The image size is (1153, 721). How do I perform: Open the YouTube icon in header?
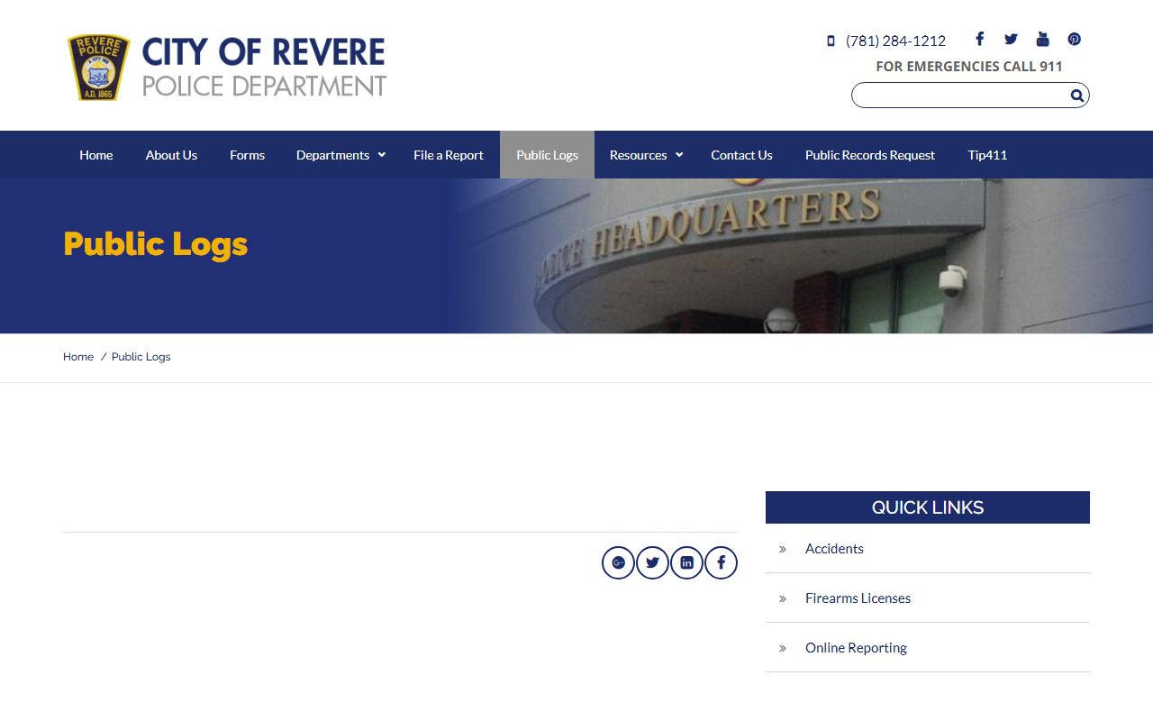1042,39
